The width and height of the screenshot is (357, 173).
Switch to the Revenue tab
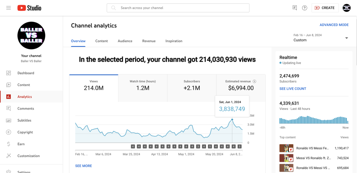(x=149, y=41)
